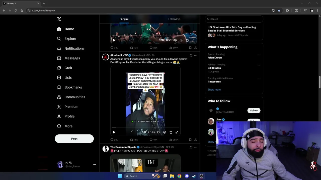Show more trending topics

click(214, 90)
